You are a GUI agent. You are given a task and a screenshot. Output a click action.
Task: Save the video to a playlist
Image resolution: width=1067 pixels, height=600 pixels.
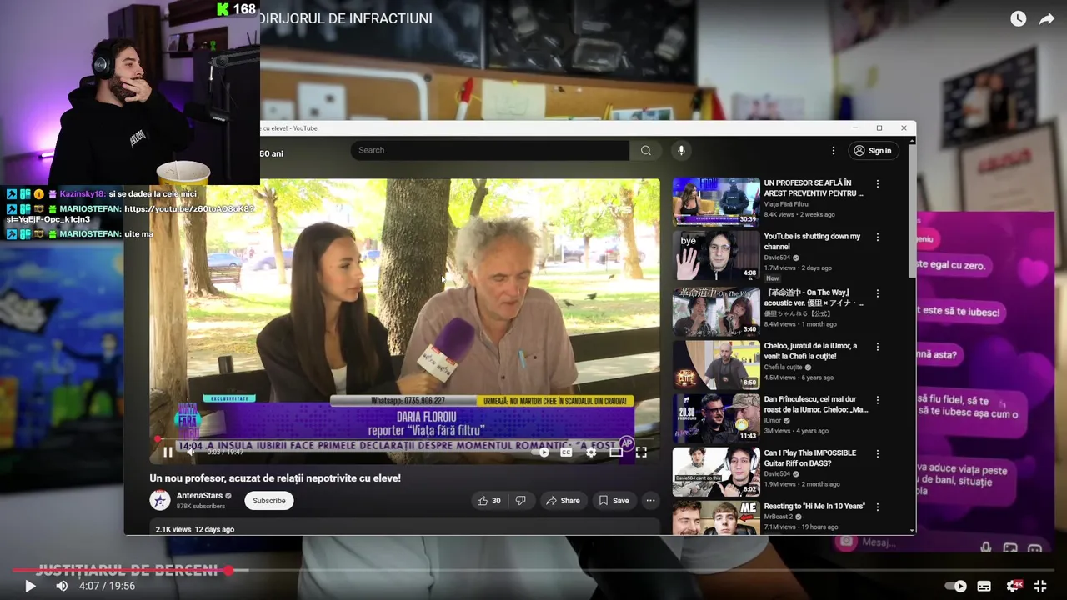tap(614, 500)
